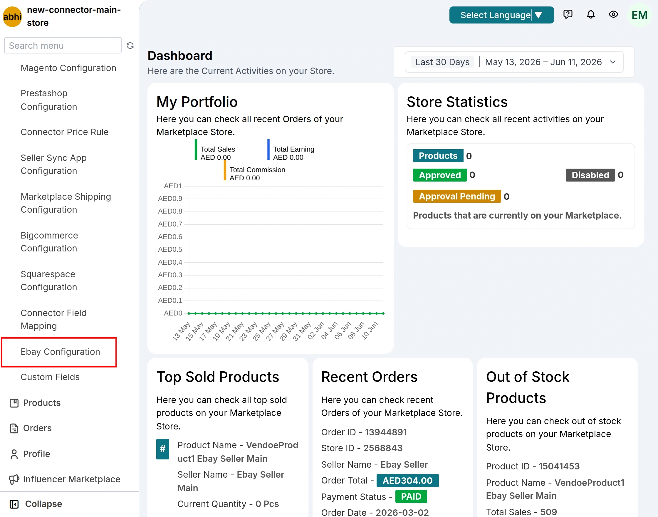Image resolution: width=658 pixels, height=517 pixels.
Task: Click Current Quantity - 0 Pcs text
Action: tap(228, 504)
